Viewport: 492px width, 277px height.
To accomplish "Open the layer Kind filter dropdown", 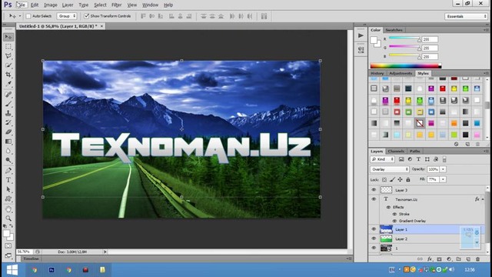I will pyautogui.click(x=382, y=159).
